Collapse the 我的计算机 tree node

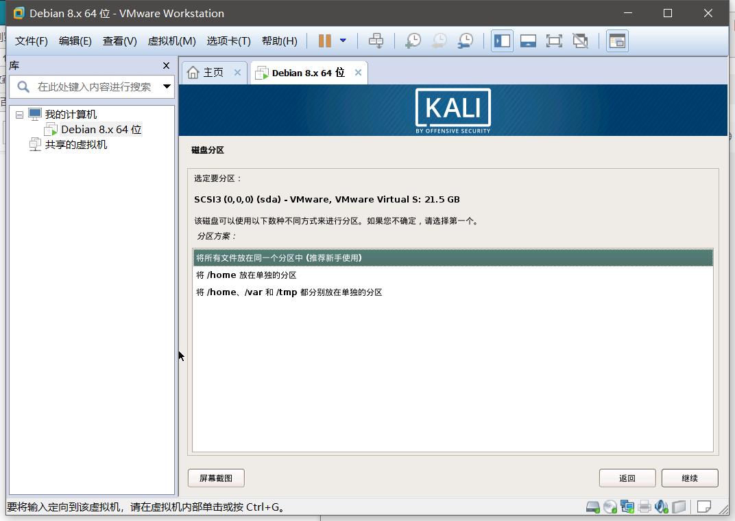[x=19, y=115]
